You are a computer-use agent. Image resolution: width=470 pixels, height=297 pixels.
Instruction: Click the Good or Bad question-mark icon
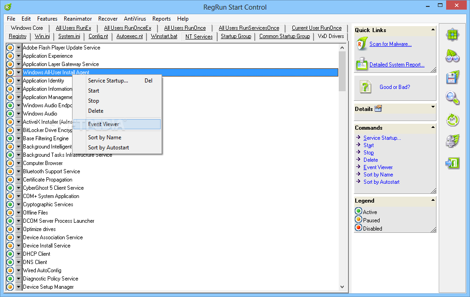pos(365,87)
